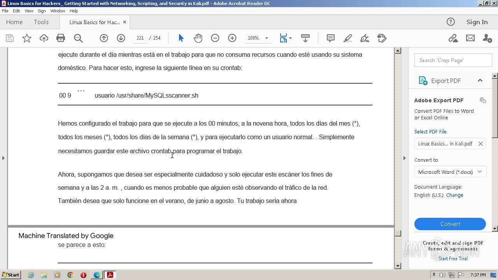Open the Help menu
This screenshot has height=280, width=498.
click(x=74, y=11)
